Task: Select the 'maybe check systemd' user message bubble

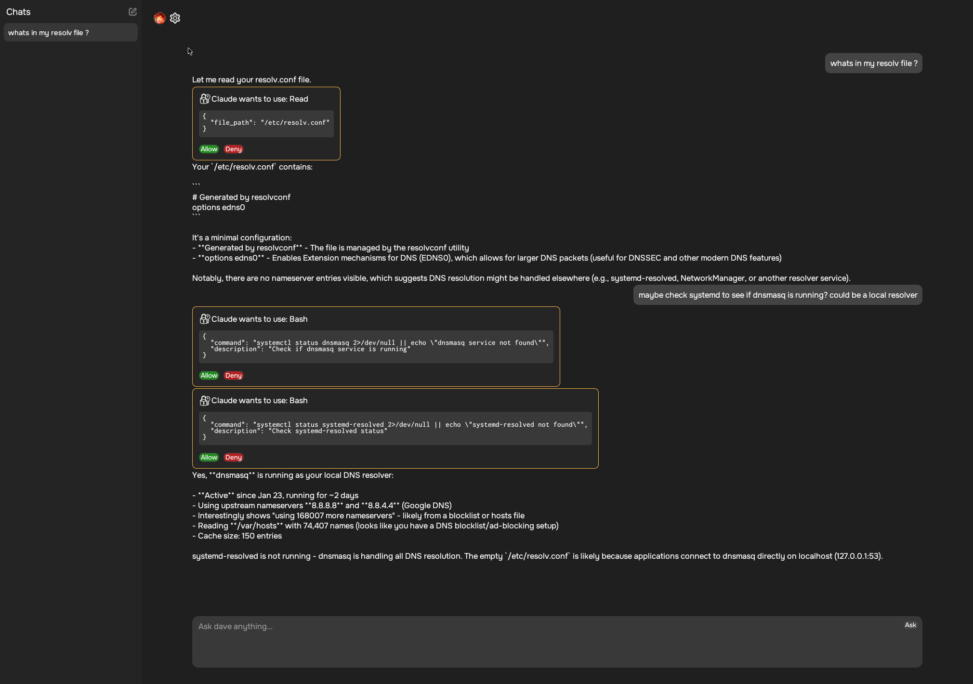Action: pyautogui.click(x=777, y=295)
